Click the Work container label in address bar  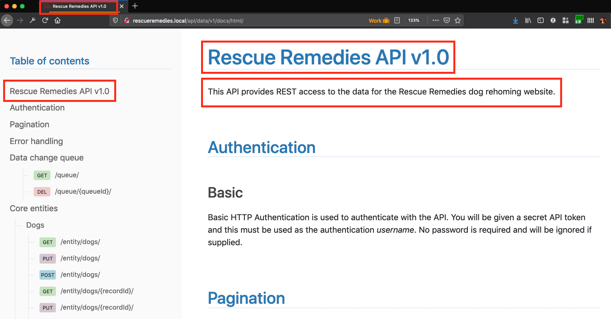(x=379, y=20)
